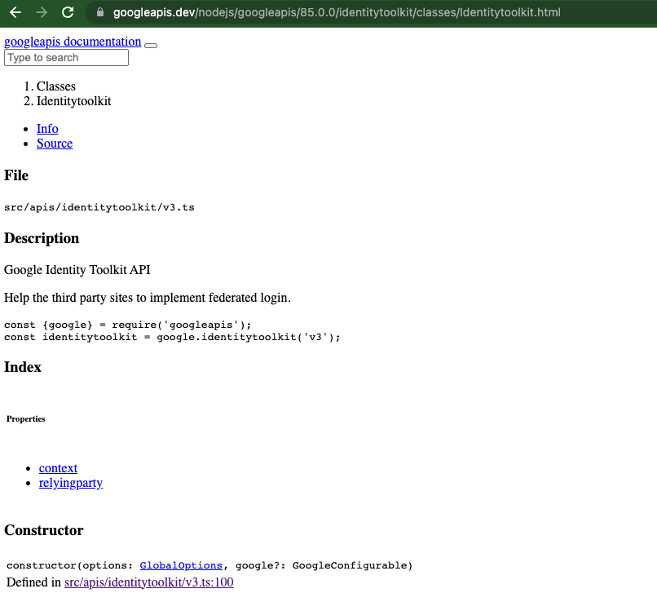The image size is (657, 593).
Task: Reload the page with the refresh icon
Action: tap(68, 12)
